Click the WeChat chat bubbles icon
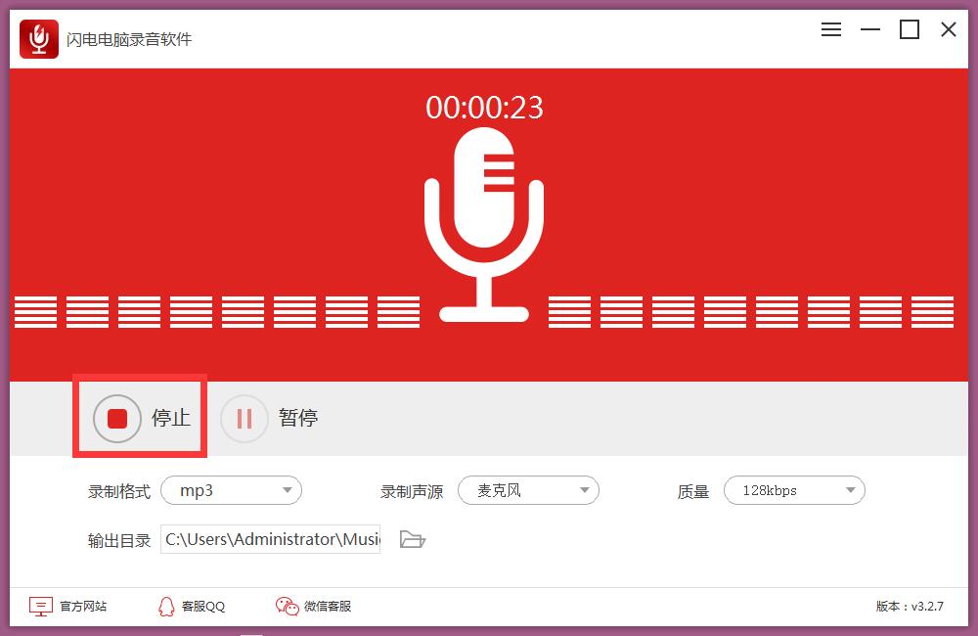This screenshot has height=636, width=978. point(287,607)
